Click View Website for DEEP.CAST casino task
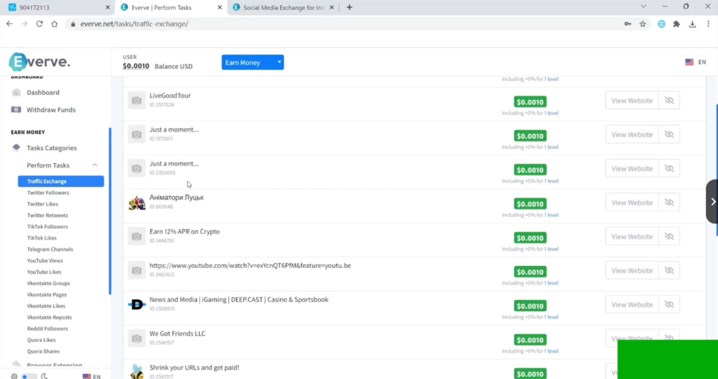 632,305
